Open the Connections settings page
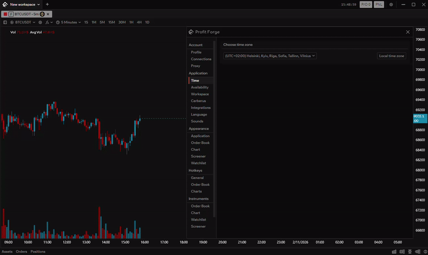This screenshot has height=255, width=428. (x=200, y=59)
